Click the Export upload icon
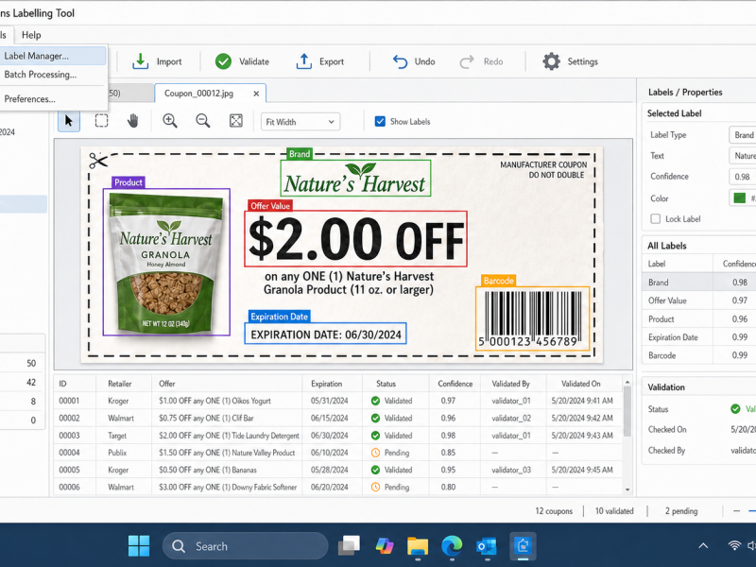The height and width of the screenshot is (567, 756). (303, 61)
